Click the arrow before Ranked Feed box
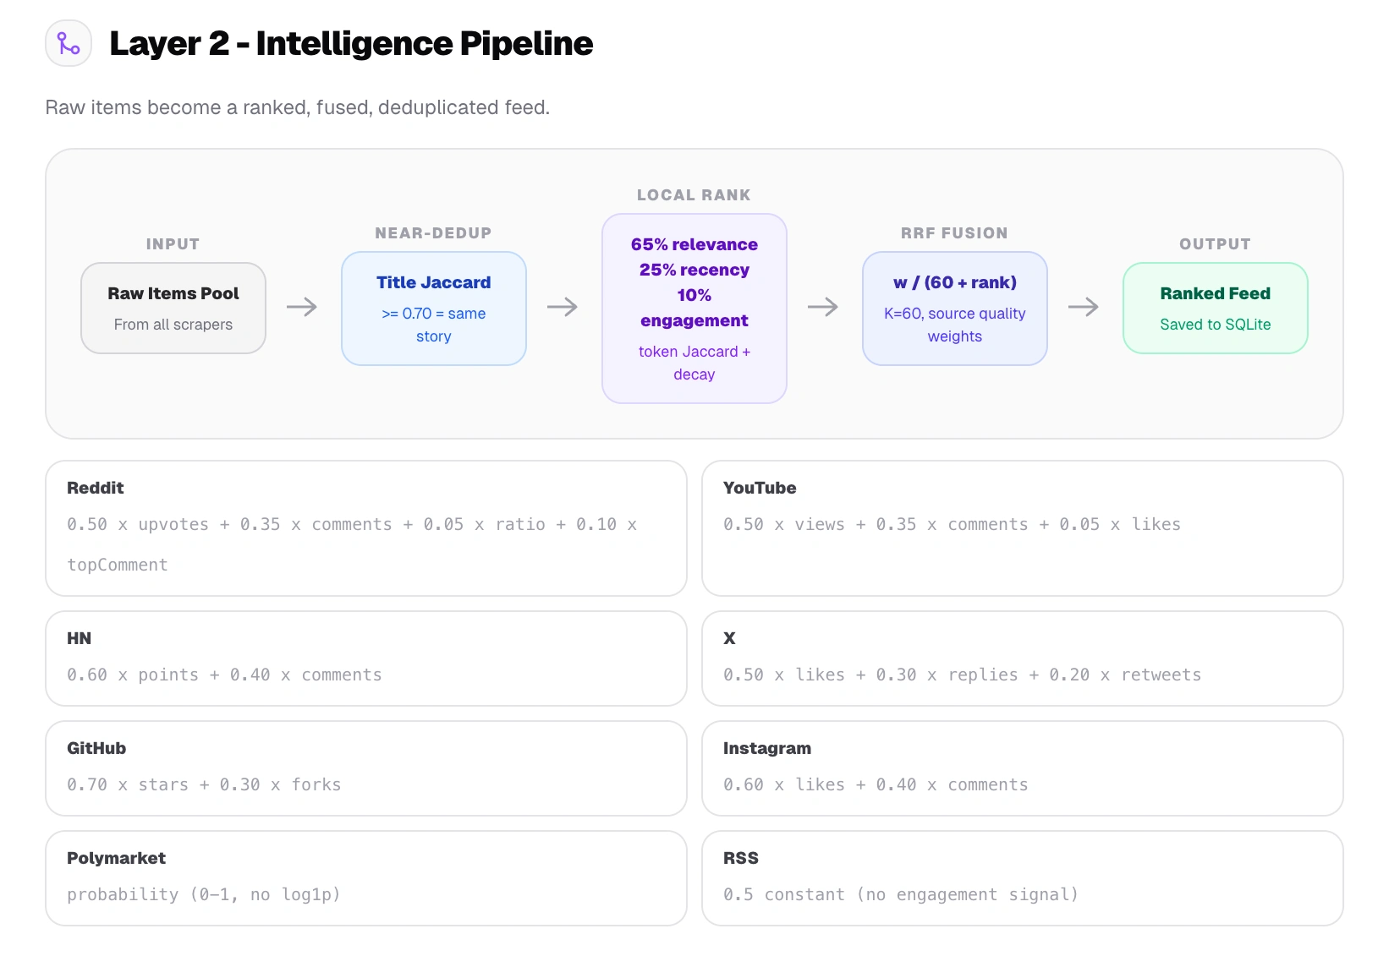Screen dimensions: 1389x967 point(1084,307)
